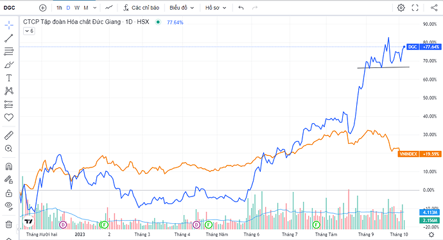Click the 77.64% legend value
Screen dimensions: 443x240
point(175,22)
